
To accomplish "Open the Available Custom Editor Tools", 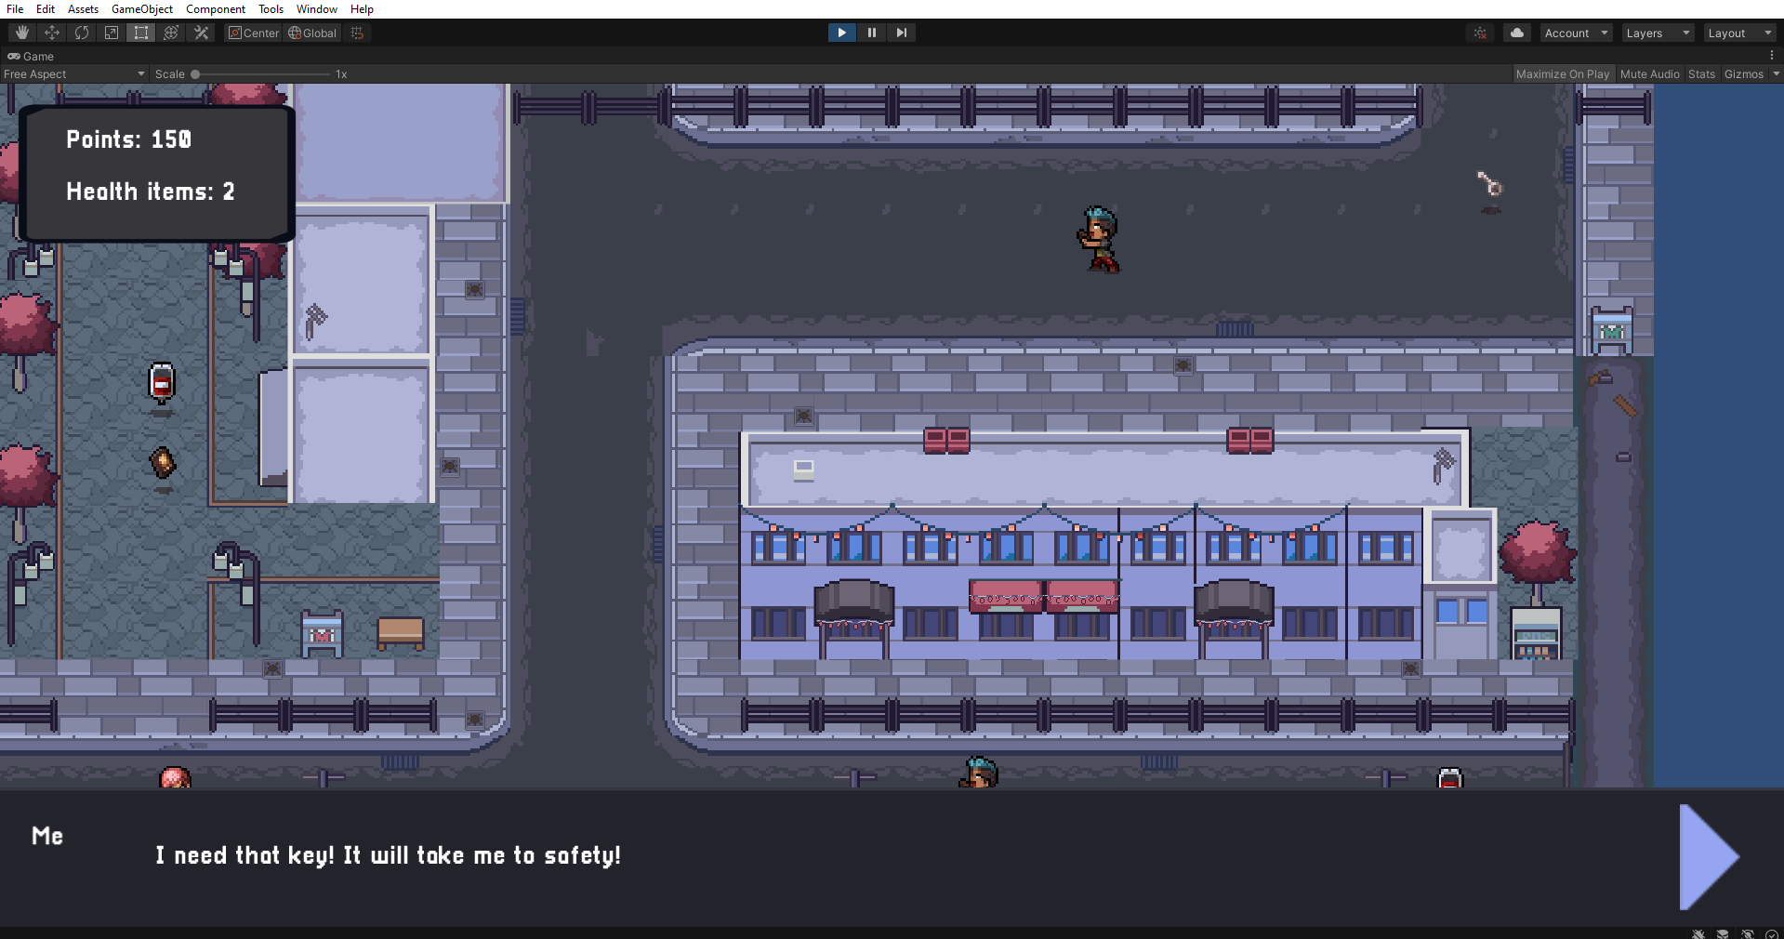I will coord(201,33).
